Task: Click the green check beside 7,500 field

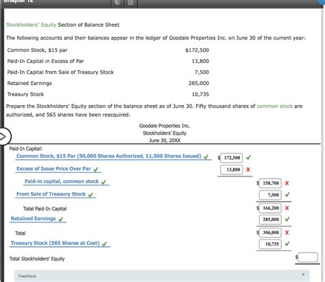Action: 287,194
